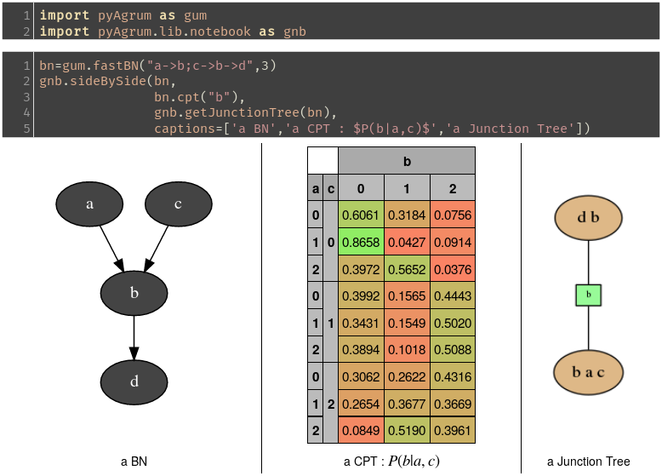The image size is (662, 476).
Task: Click the red cell showing 0.0849
Action: tap(361, 431)
